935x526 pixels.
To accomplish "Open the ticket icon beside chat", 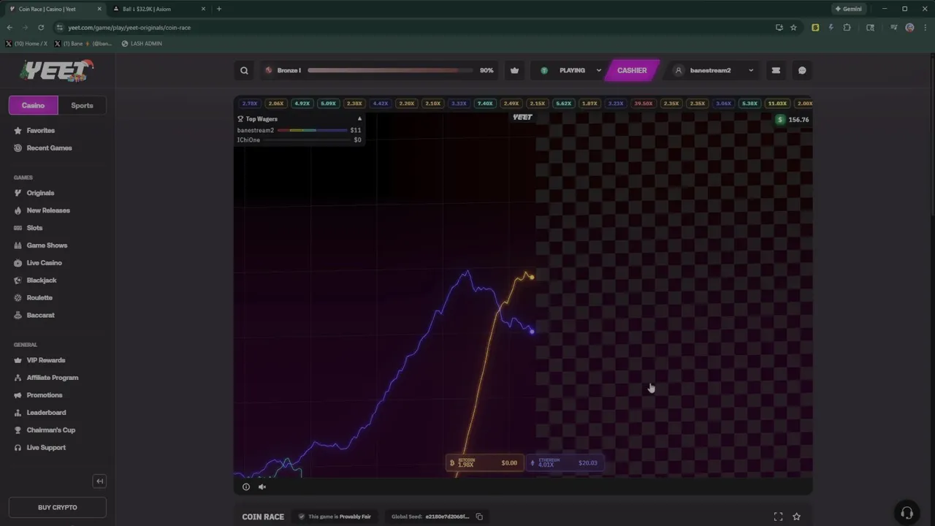I will (776, 71).
